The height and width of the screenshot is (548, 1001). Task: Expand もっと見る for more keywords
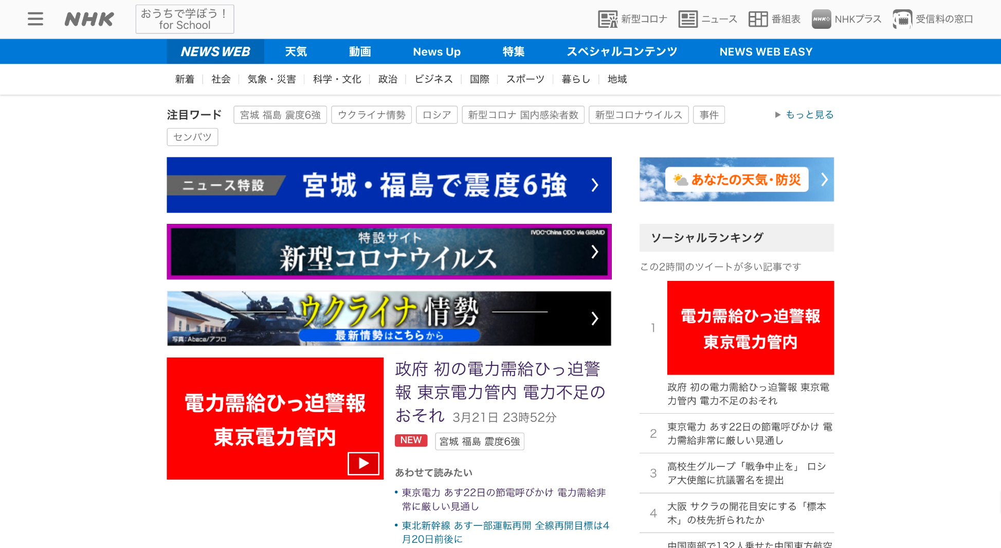coord(809,115)
